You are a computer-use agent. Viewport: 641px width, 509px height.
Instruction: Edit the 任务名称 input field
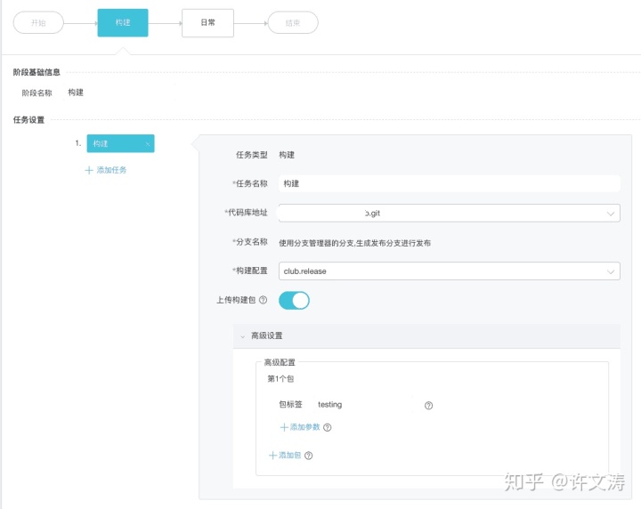pyautogui.click(x=450, y=183)
